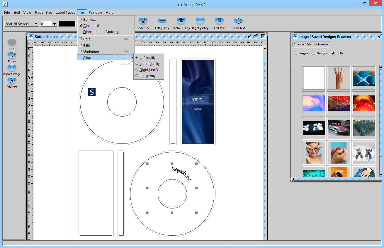Select the Softpedia test curved text
This screenshot has height=248, width=384.
pyautogui.click(x=181, y=174)
